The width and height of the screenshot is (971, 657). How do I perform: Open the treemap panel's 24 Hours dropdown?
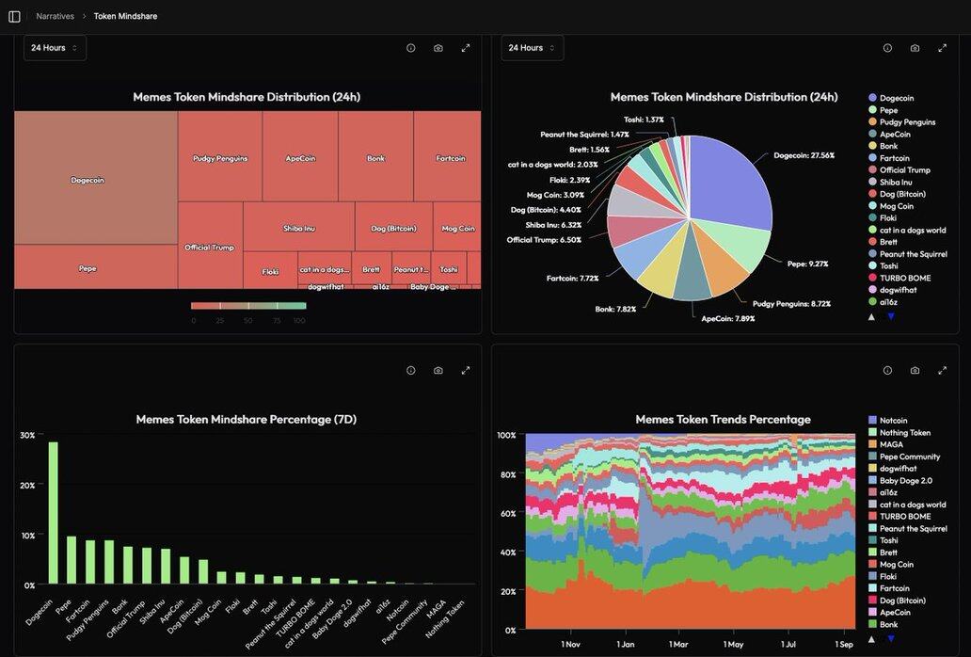point(55,48)
